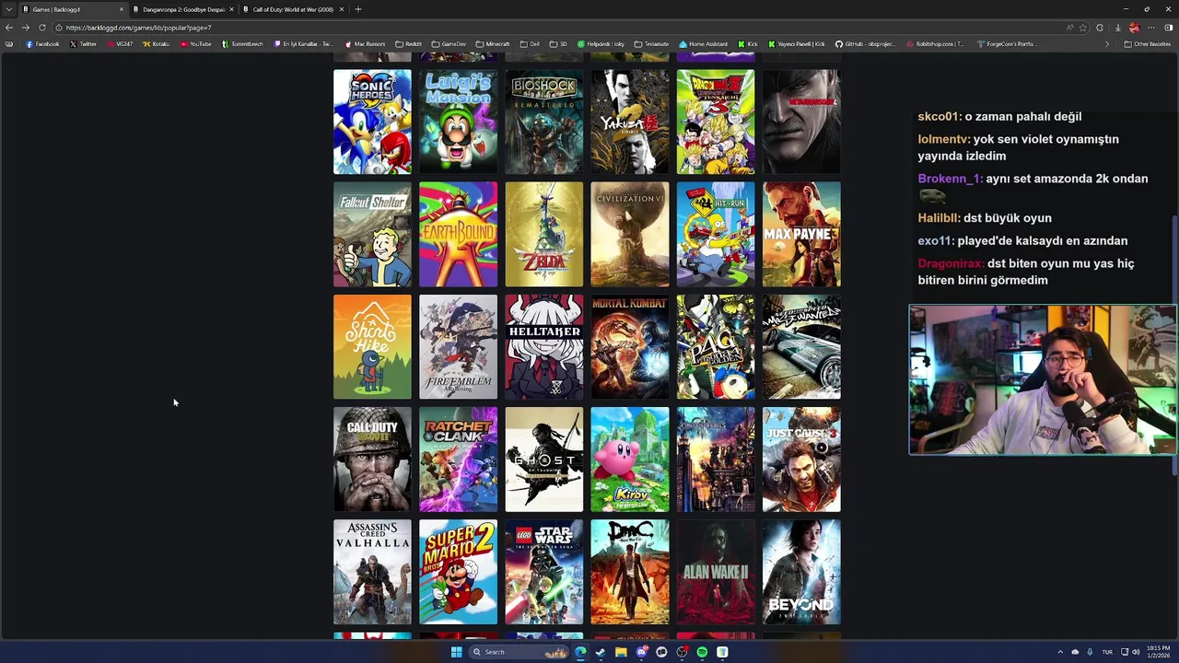Screen dimensions: 1179x663
Task: Click the browser back arrow
Action: coord(9,28)
